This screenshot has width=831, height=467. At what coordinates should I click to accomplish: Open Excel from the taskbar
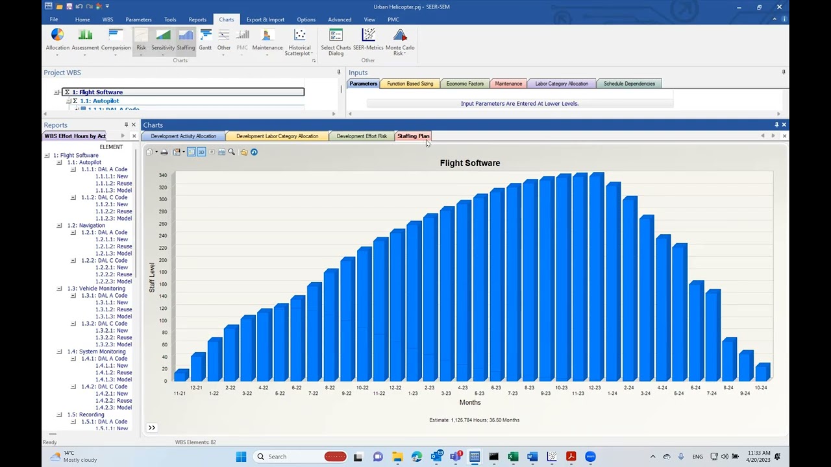(513, 457)
